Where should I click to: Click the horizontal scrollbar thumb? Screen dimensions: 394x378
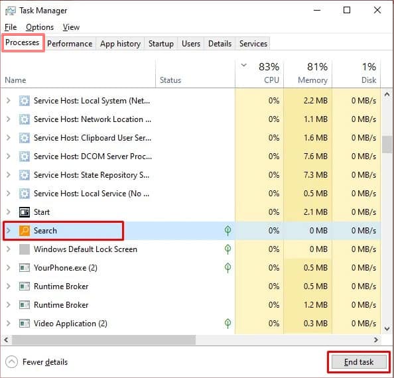pyautogui.click(x=103, y=340)
